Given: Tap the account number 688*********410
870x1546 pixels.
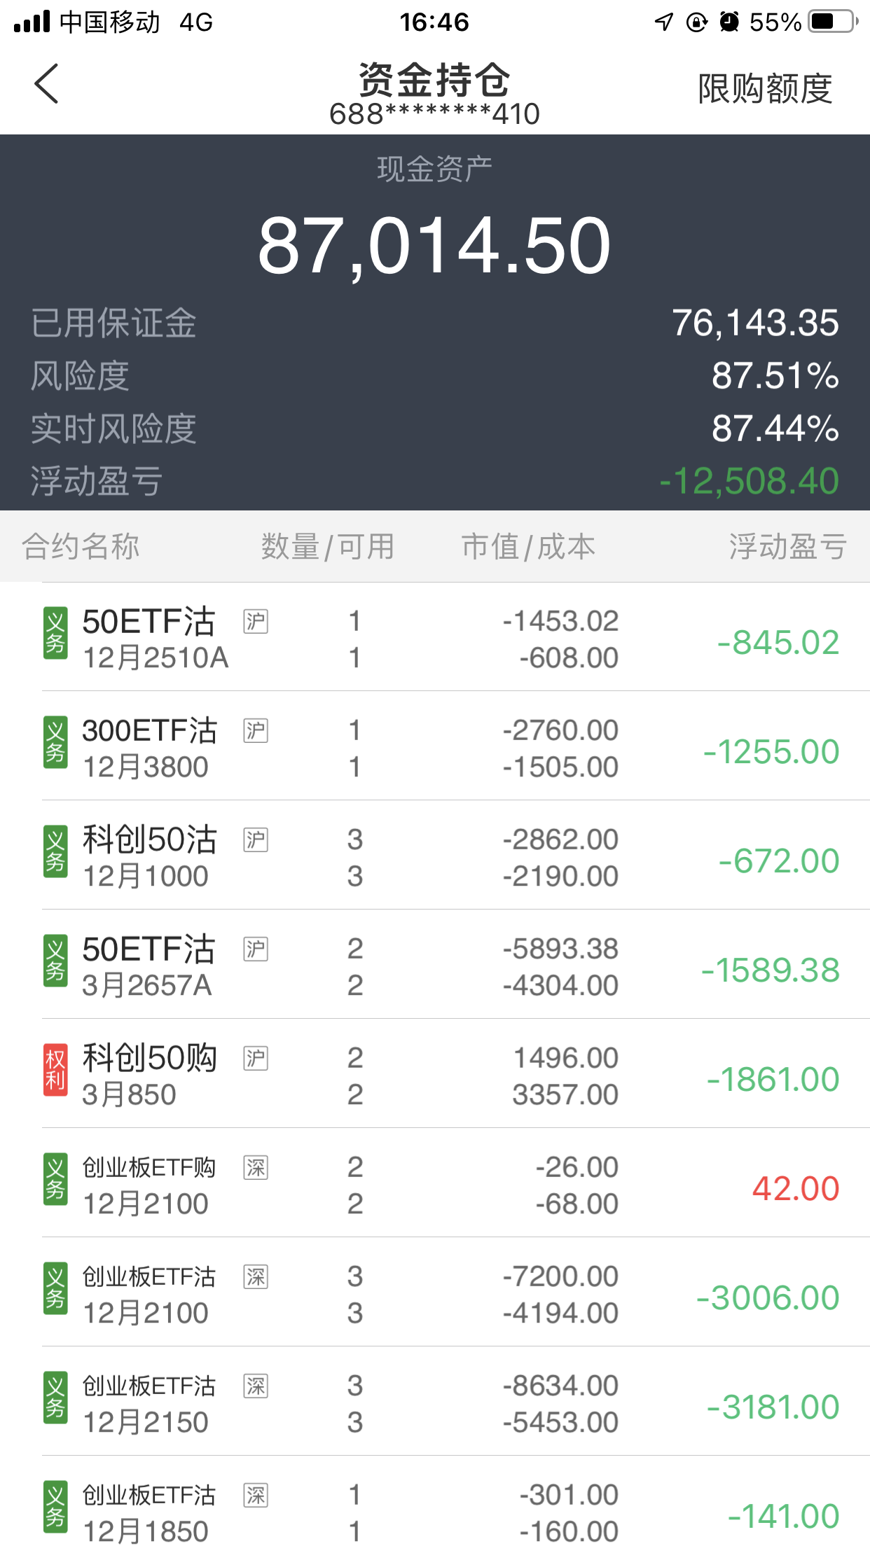Looking at the screenshot, I should pos(434,114).
